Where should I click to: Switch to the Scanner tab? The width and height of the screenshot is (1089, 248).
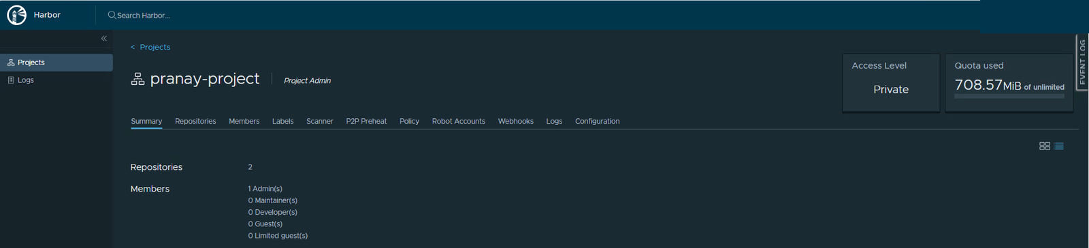(x=320, y=122)
